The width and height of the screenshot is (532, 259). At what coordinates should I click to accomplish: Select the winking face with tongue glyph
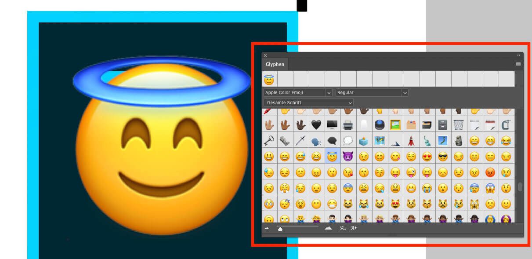click(411, 172)
